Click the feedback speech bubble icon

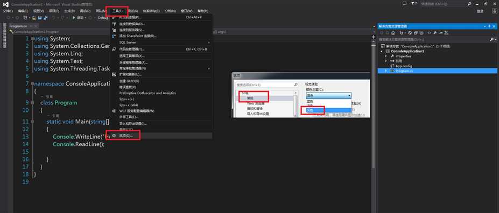coord(404,4)
